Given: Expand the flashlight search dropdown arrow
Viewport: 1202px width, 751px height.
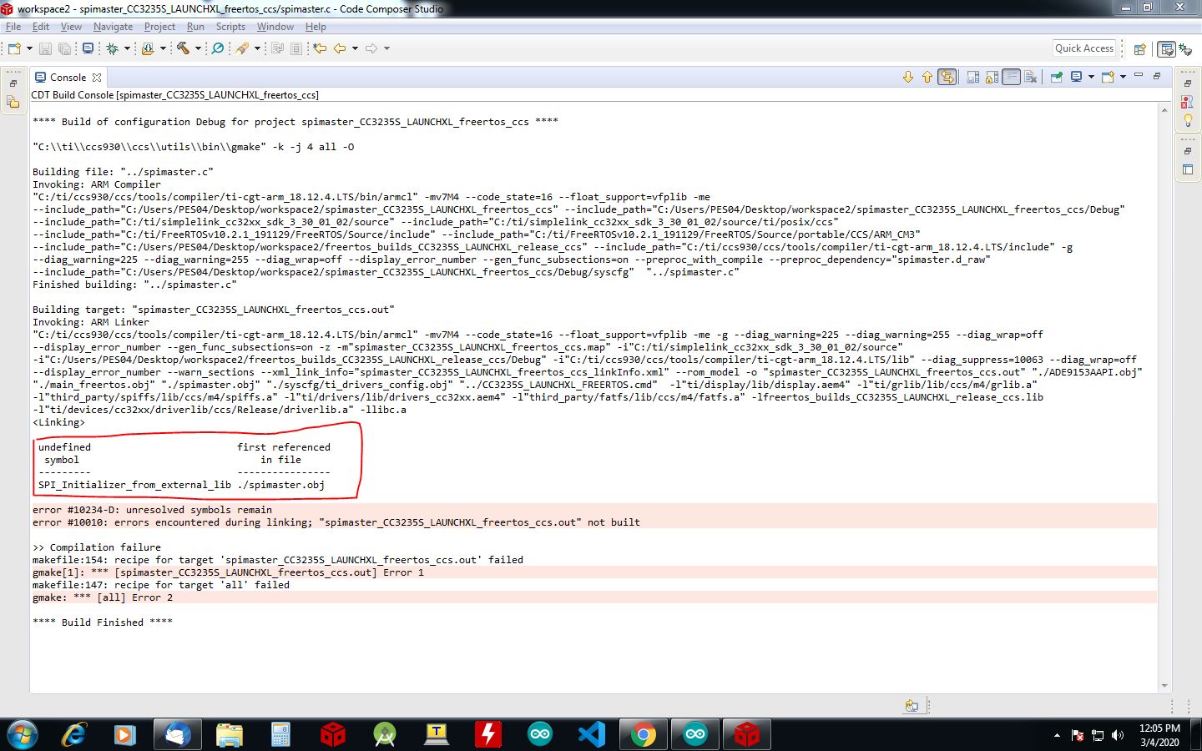Looking at the screenshot, I should click(x=257, y=48).
